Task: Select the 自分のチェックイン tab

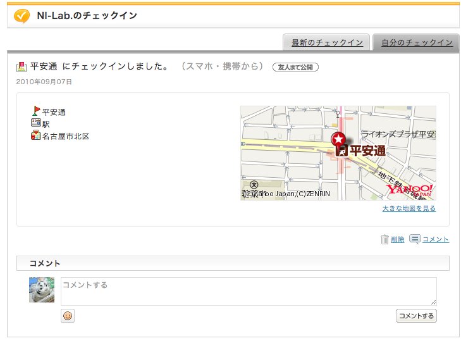Action: (416, 43)
